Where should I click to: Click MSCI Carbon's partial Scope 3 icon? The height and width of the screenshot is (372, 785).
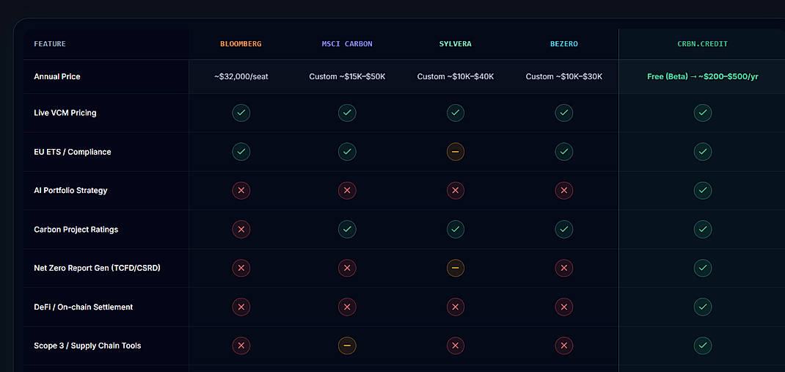click(347, 346)
